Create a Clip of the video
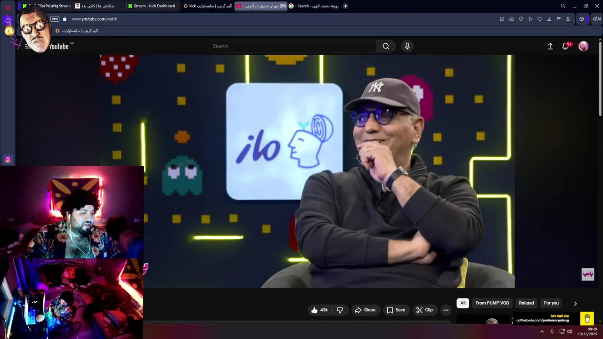This screenshot has width=603, height=339. pos(424,310)
